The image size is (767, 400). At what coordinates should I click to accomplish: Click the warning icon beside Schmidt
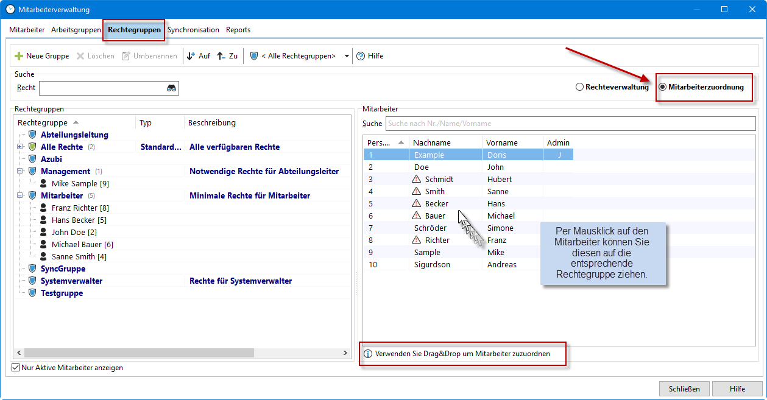tap(417, 180)
